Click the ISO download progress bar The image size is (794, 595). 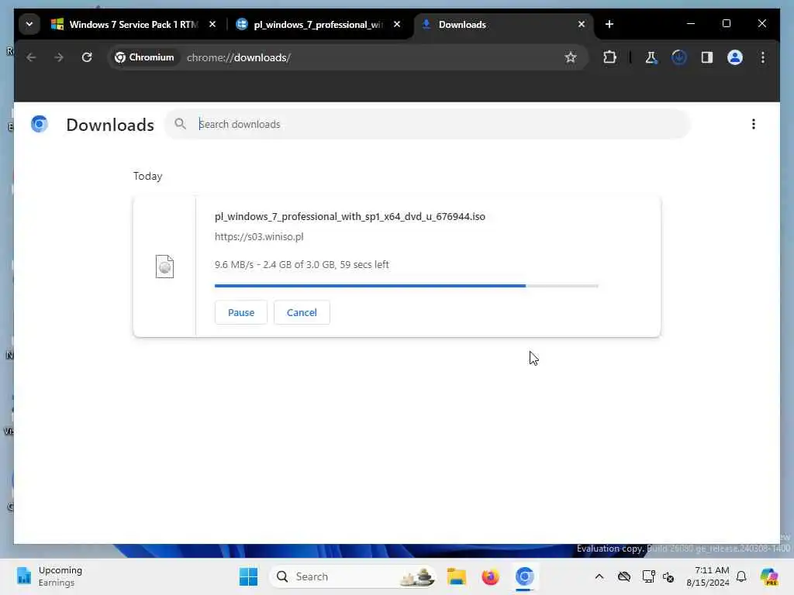coord(406,286)
